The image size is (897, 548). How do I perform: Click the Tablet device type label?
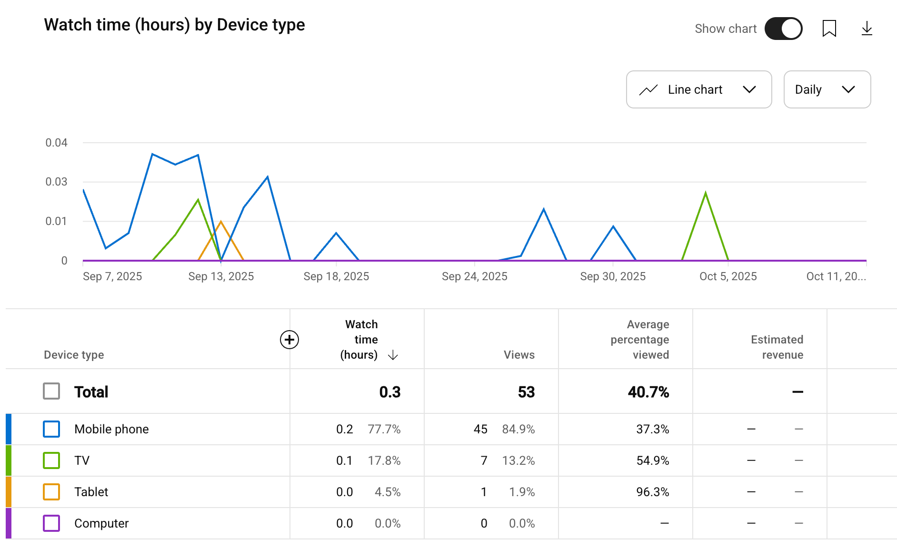pos(91,492)
